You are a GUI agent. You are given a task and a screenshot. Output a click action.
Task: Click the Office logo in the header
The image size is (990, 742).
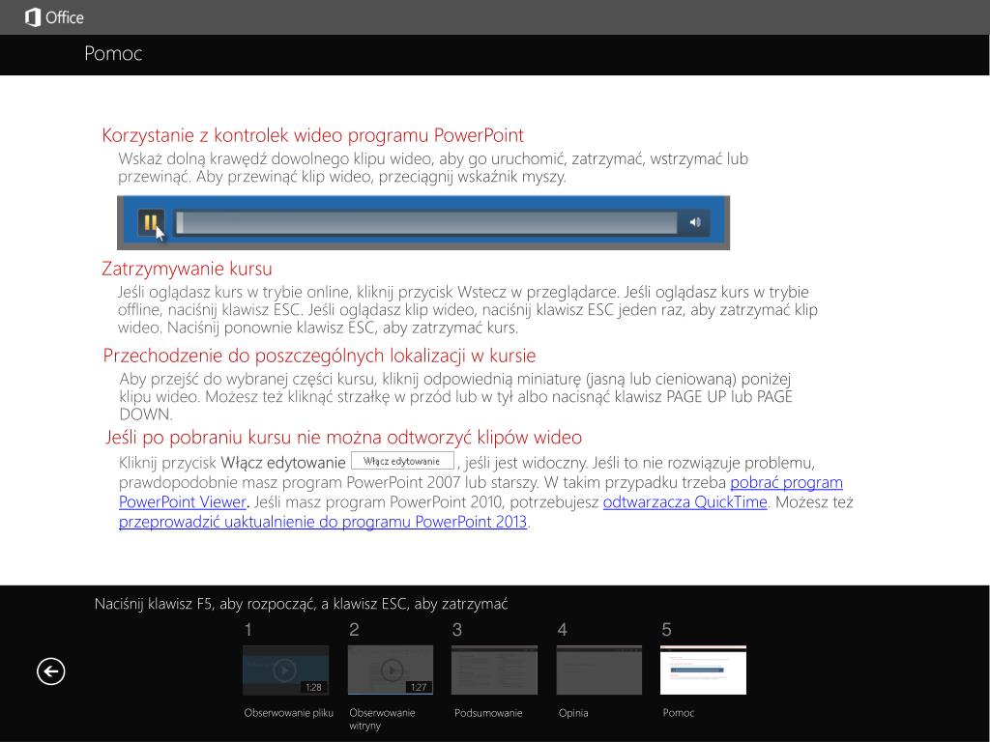coord(54,17)
